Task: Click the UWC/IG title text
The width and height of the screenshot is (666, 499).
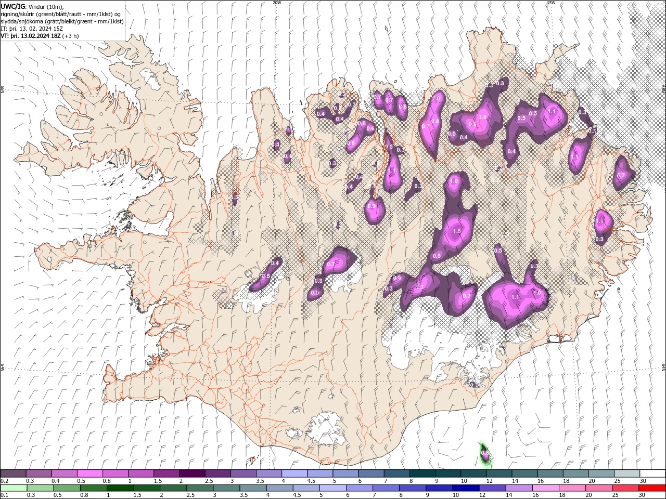Action: [x=12, y=6]
